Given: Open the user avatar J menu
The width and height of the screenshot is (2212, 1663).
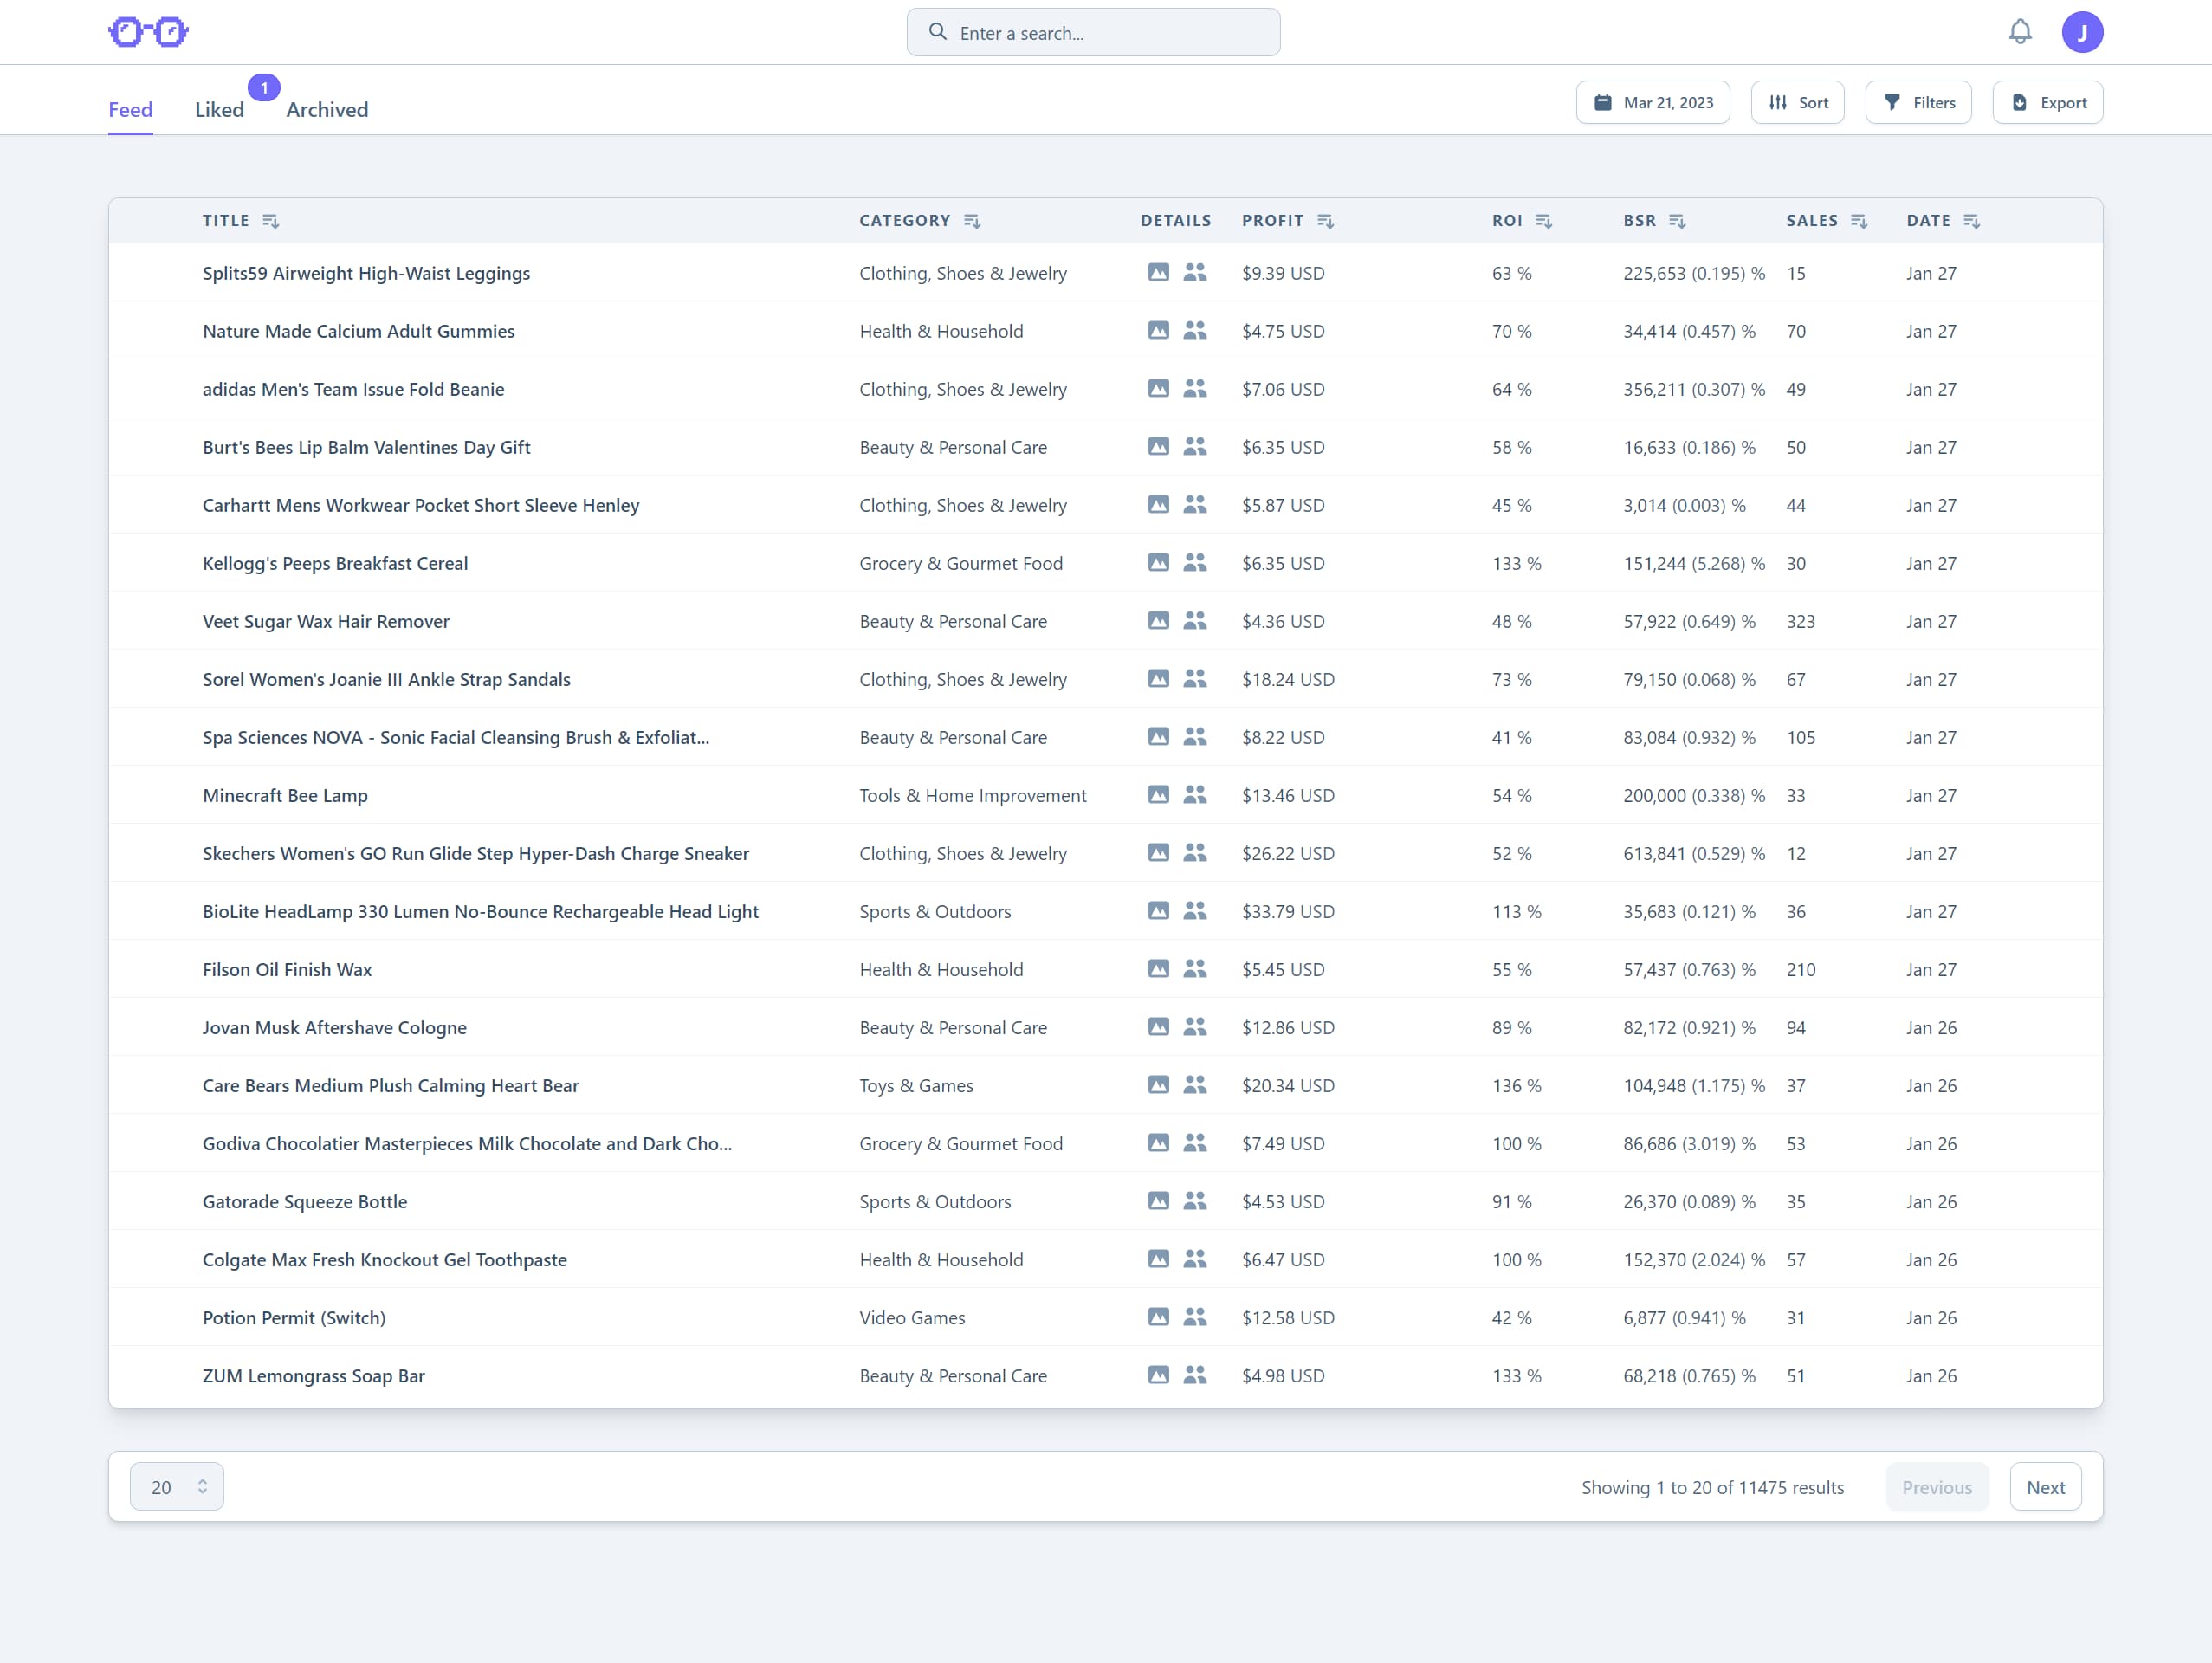Looking at the screenshot, I should tap(2082, 32).
